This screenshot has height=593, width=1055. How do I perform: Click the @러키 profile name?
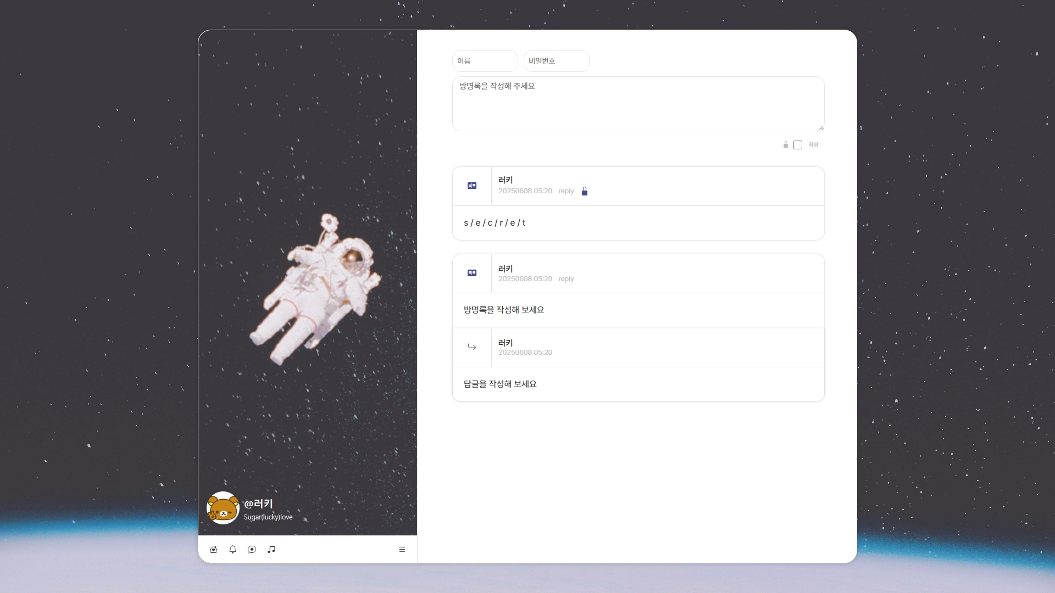coord(258,504)
